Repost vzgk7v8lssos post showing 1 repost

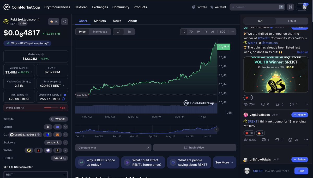click(x=279, y=140)
